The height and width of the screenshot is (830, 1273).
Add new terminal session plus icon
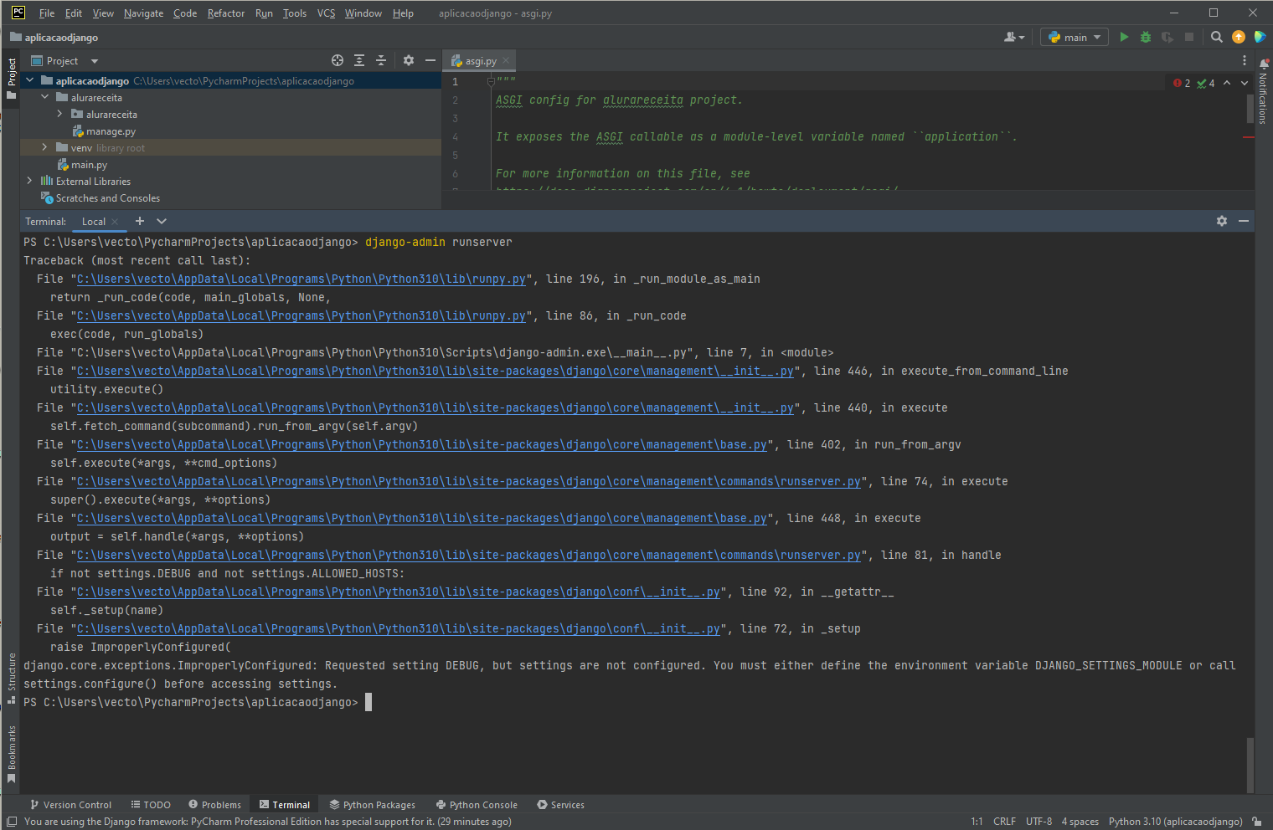pos(140,221)
